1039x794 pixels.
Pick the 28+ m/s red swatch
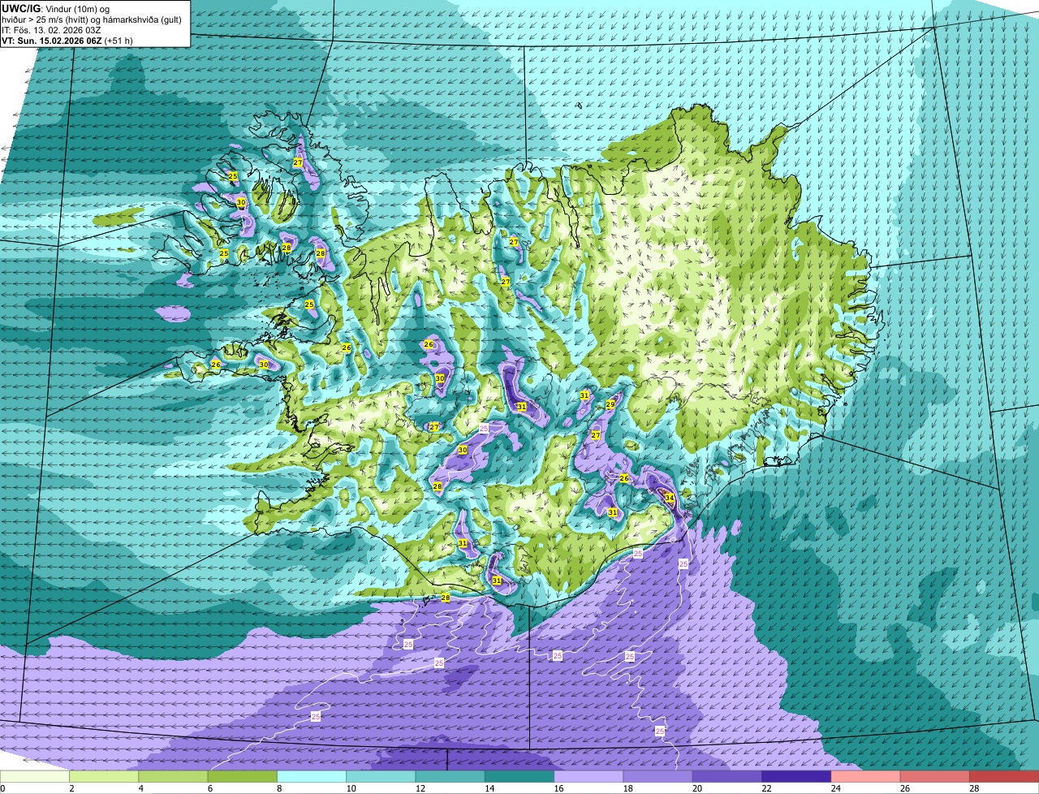tap(1004, 777)
